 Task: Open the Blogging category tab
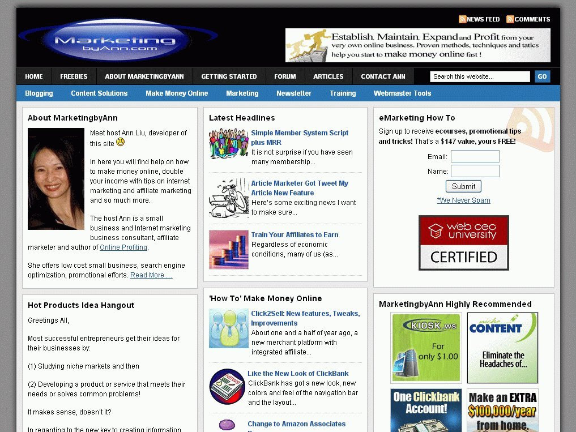(39, 93)
